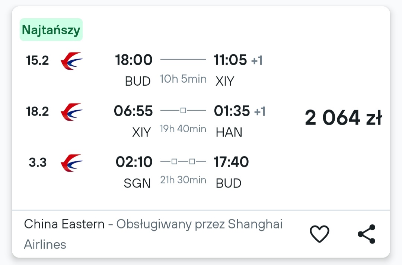The height and width of the screenshot is (265, 402).
Task: Click 11:05 arrival time at XIY
Action: [230, 60]
